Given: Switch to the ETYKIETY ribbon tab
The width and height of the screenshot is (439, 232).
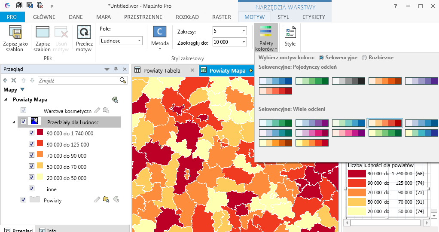Looking at the screenshot, I should [314, 17].
